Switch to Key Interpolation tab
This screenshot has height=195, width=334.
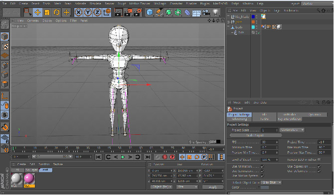290,119
